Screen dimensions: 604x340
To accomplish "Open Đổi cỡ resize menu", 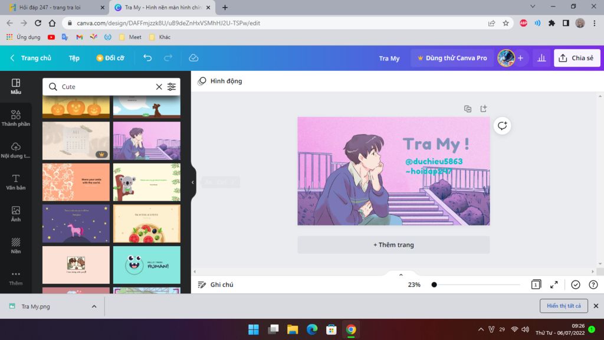I will point(110,58).
